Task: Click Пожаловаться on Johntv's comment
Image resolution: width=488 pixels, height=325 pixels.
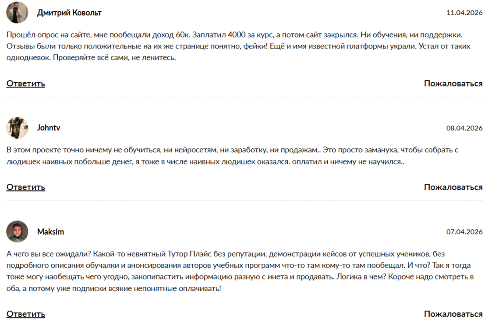Action: click(x=453, y=187)
